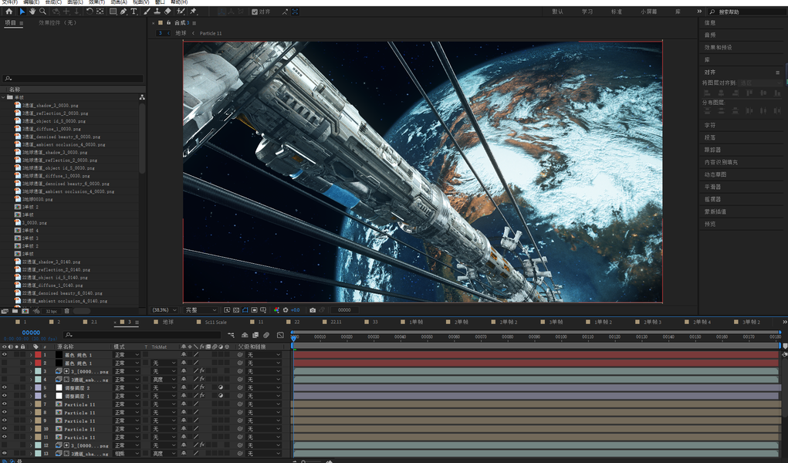This screenshot has height=463, width=788.
Task: Hide layer 13 eye visibility toggle
Action: point(5,454)
